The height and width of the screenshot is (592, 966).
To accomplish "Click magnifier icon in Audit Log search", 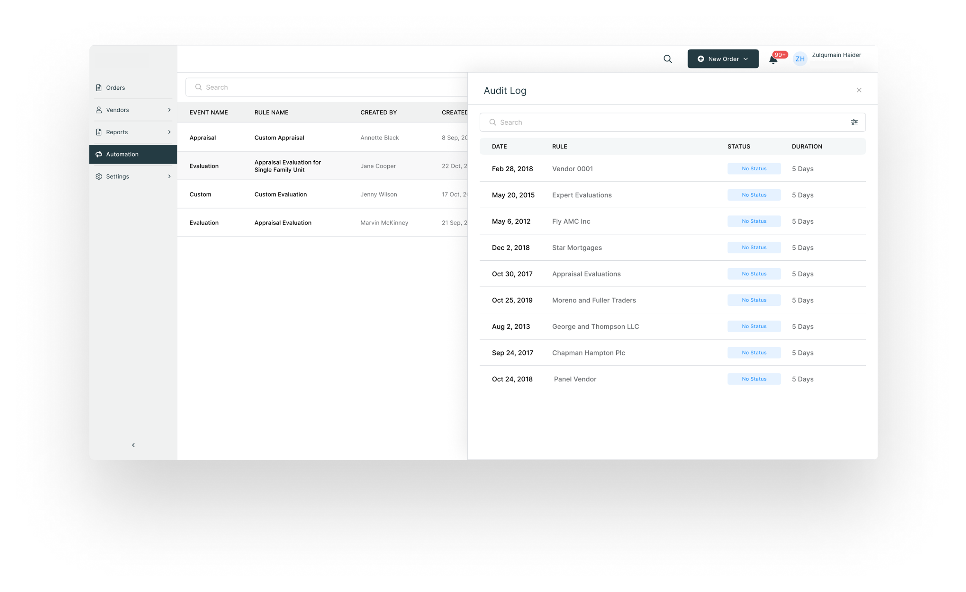I will coord(492,122).
